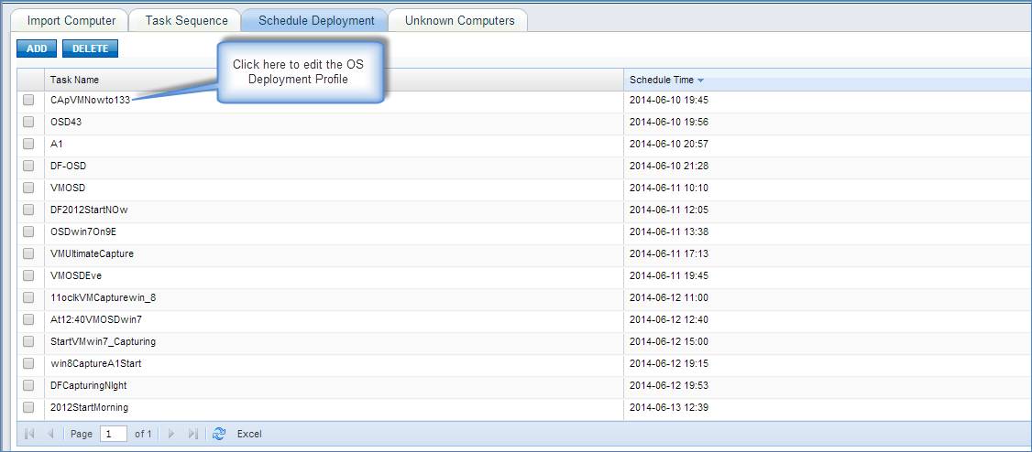Check the box beside VMUltimateCapture
The width and height of the screenshot is (1032, 452).
[x=28, y=253]
